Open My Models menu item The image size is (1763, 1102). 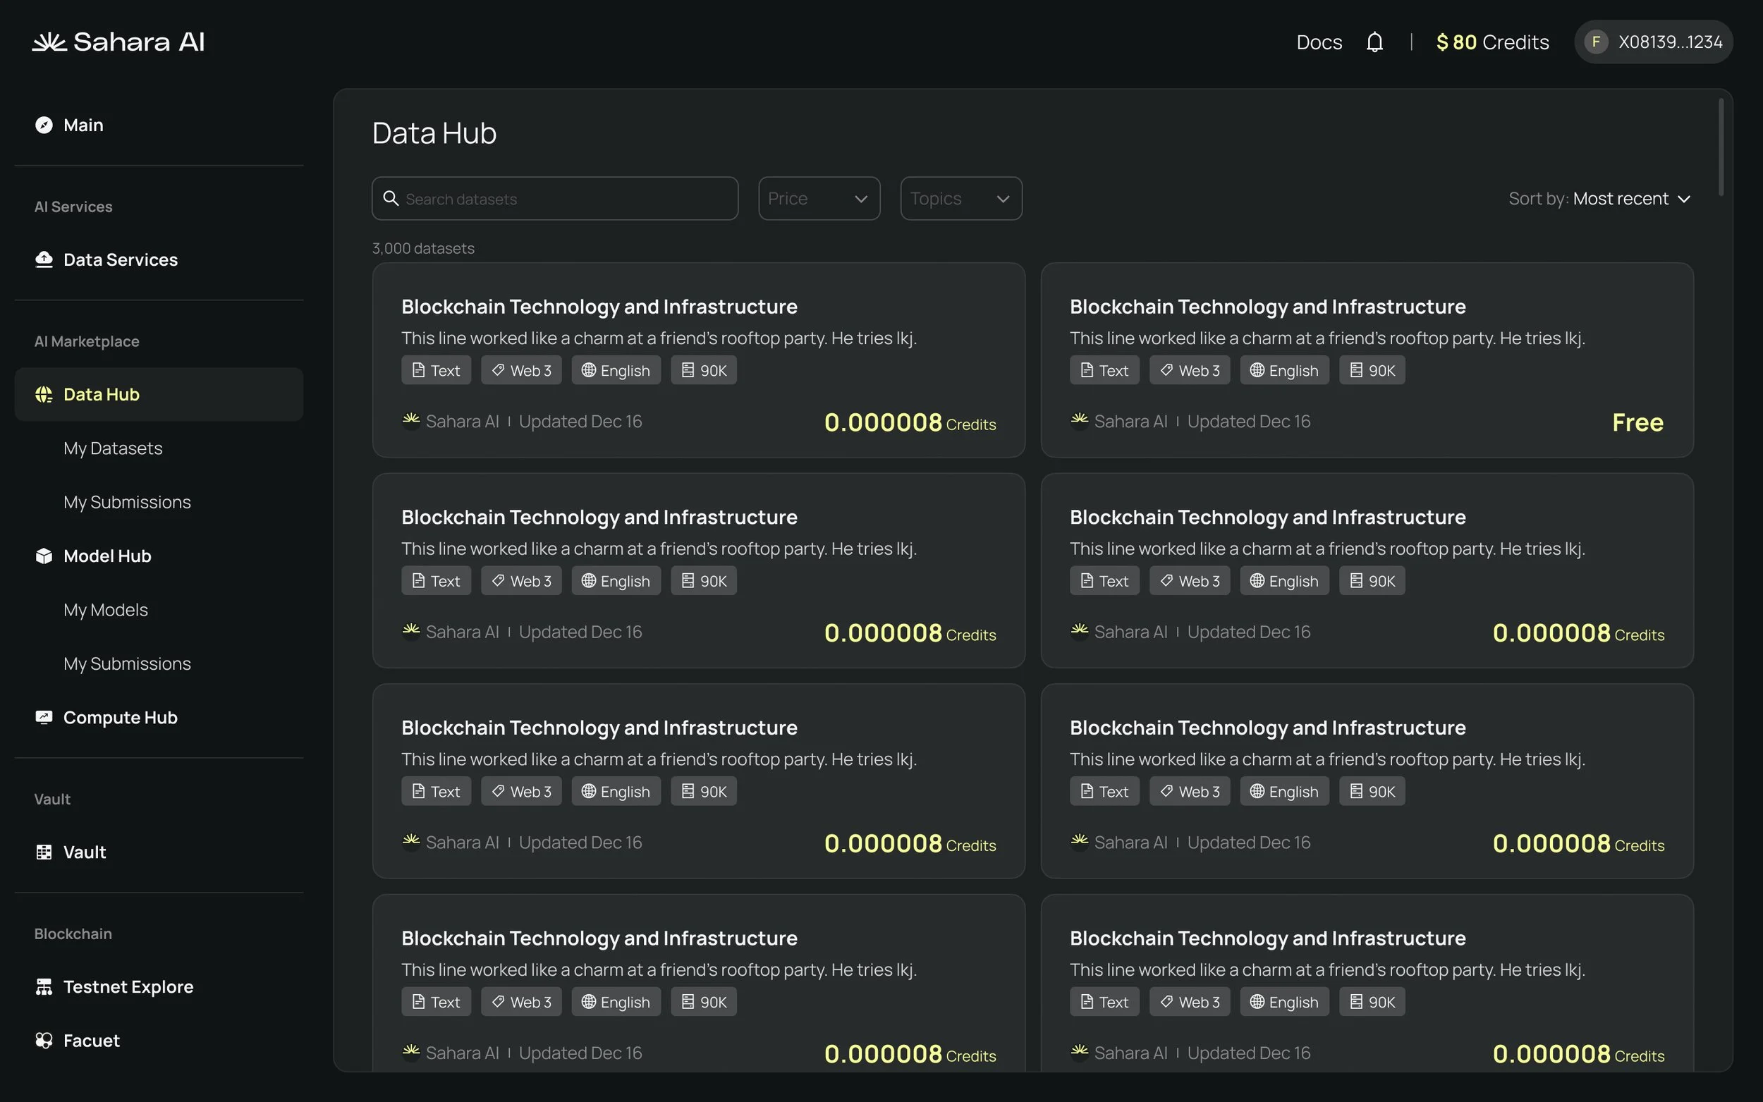click(x=106, y=610)
